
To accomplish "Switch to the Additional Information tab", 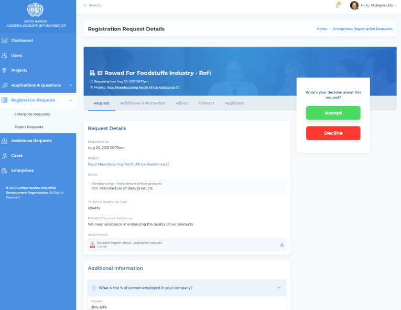I will pyautogui.click(x=143, y=103).
